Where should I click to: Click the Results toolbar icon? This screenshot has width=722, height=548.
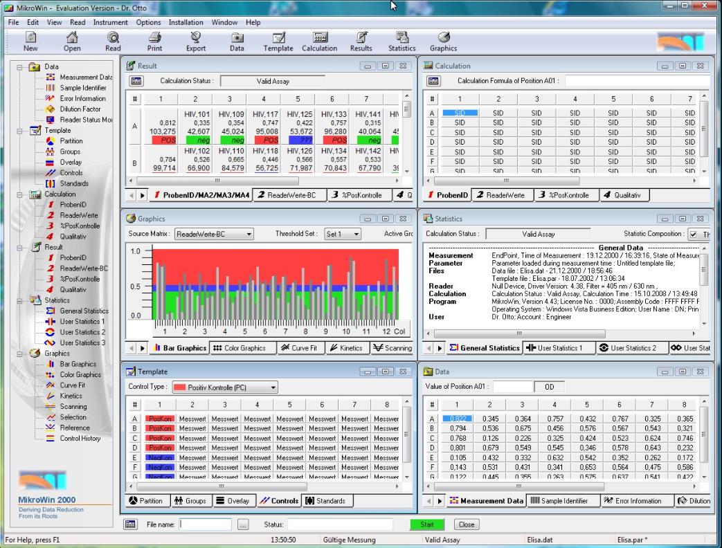click(361, 42)
